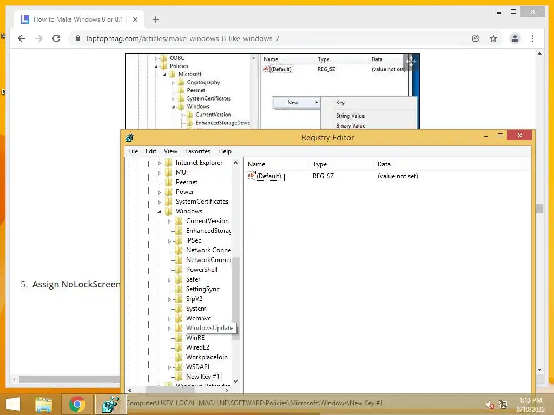Close the laptopmag article tab
Viewport: 554px width, 415px height.
point(135,19)
